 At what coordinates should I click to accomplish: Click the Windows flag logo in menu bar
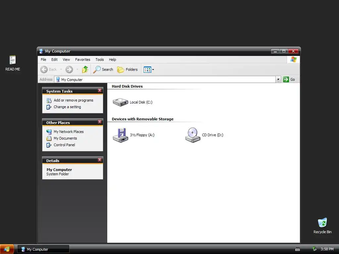(293, 60)
